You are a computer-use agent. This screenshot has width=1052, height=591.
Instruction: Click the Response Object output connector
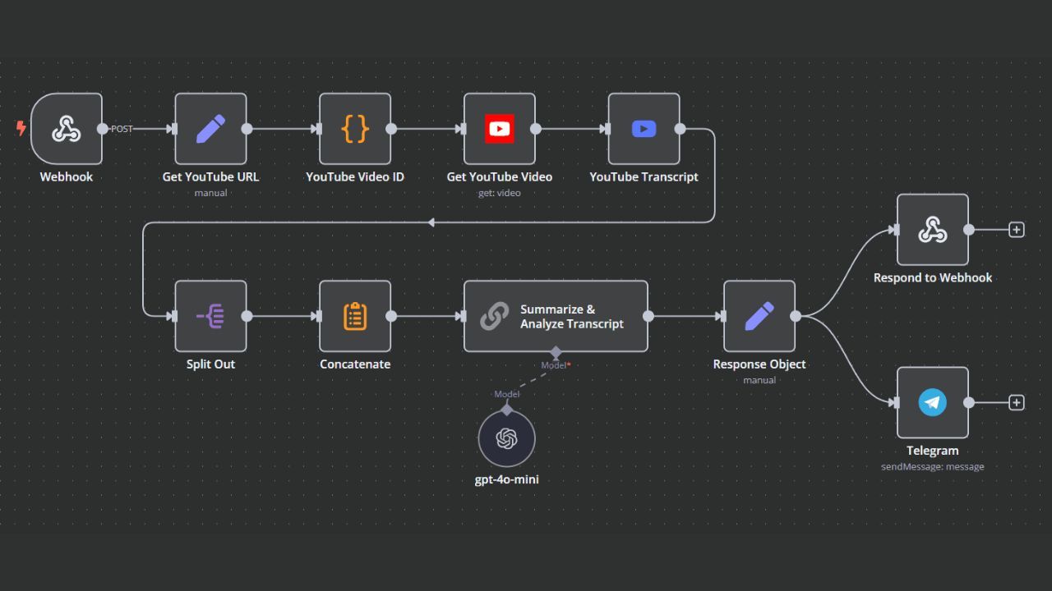[x=796, y=316]
